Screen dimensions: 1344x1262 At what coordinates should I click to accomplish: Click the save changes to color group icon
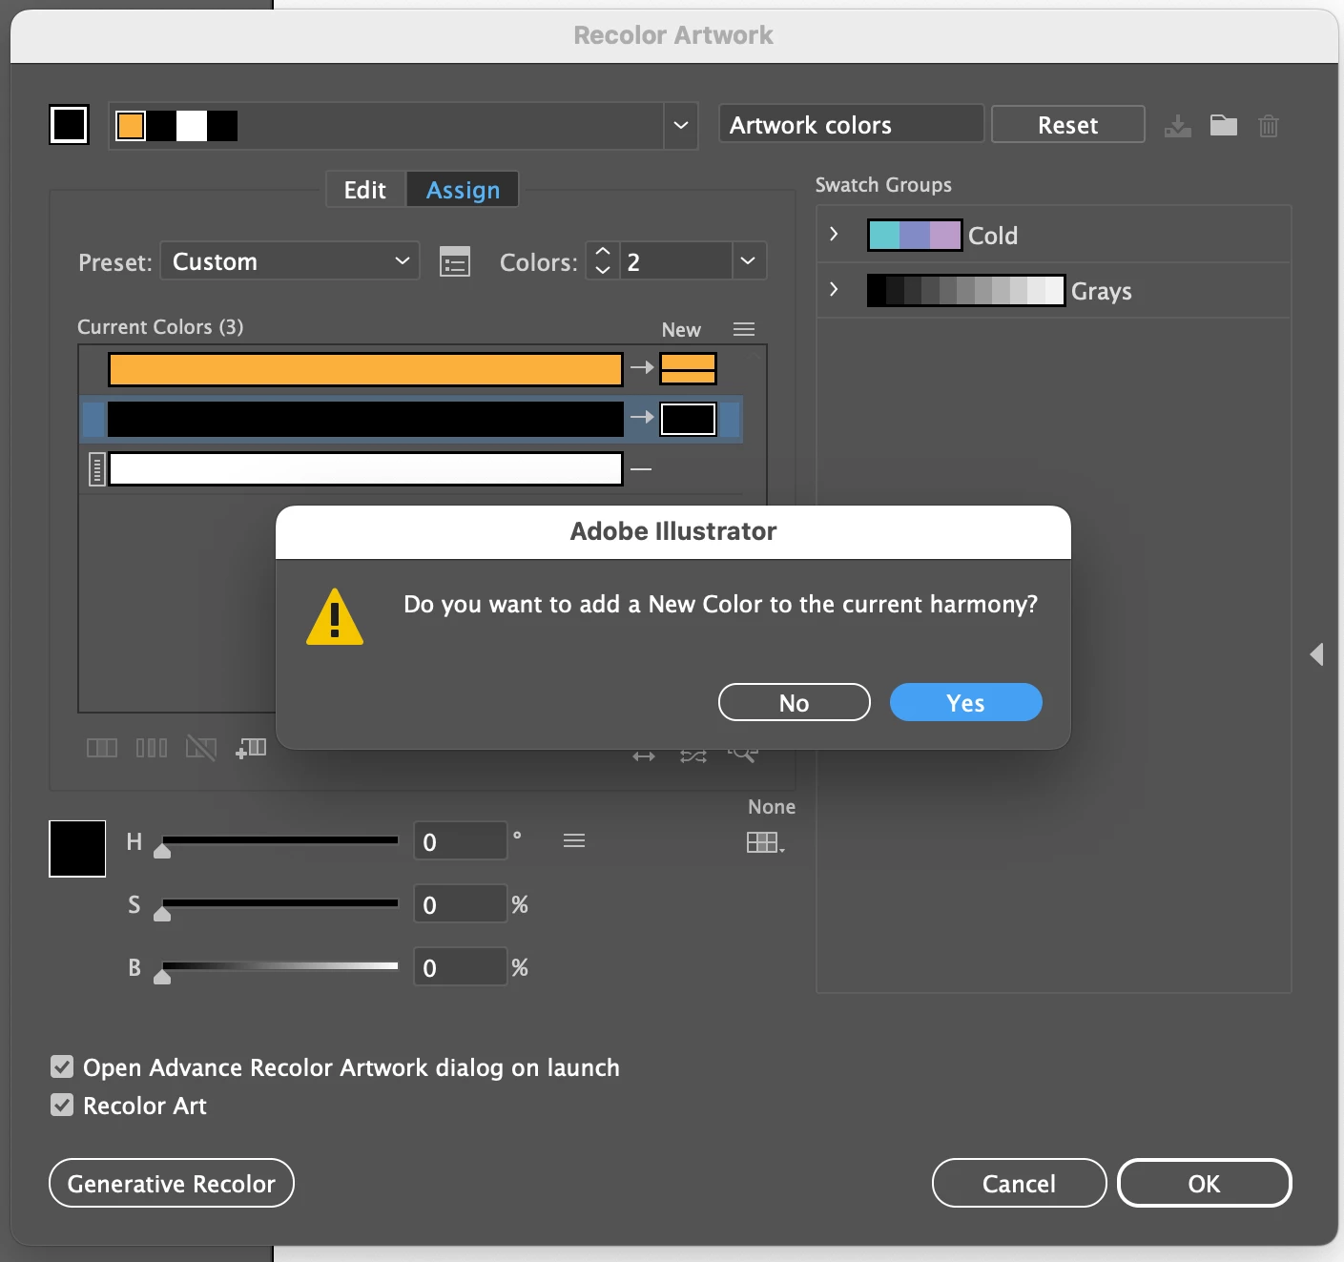pyautogui.click(x=1178, y=125)
